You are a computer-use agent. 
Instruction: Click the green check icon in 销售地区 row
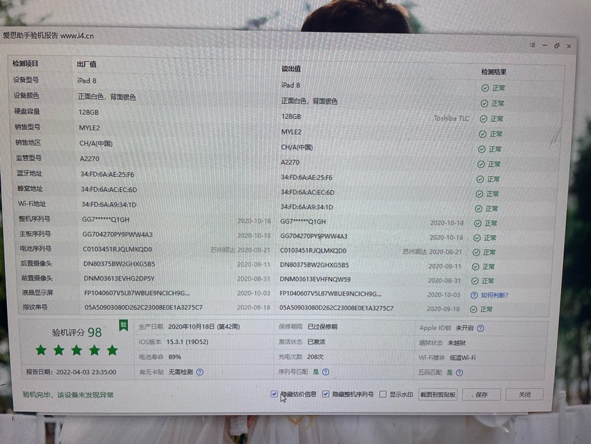482,150
